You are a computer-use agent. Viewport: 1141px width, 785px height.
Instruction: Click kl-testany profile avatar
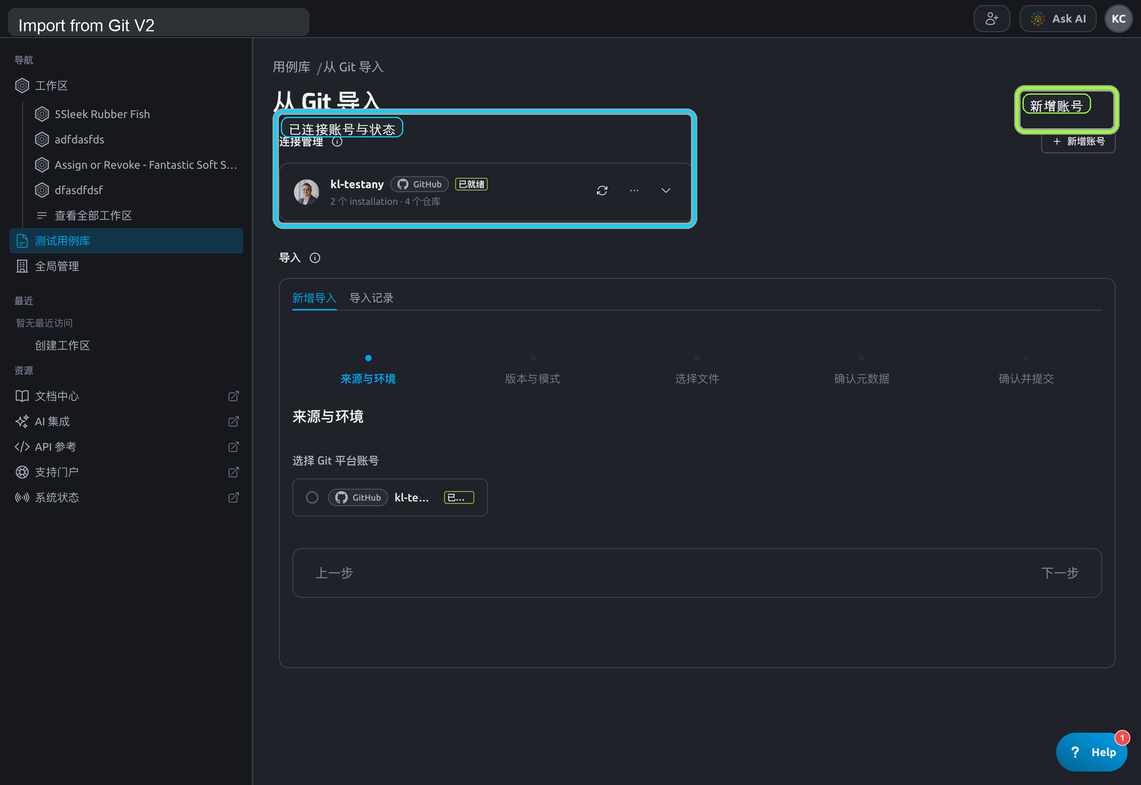click(x=306, y=192)
